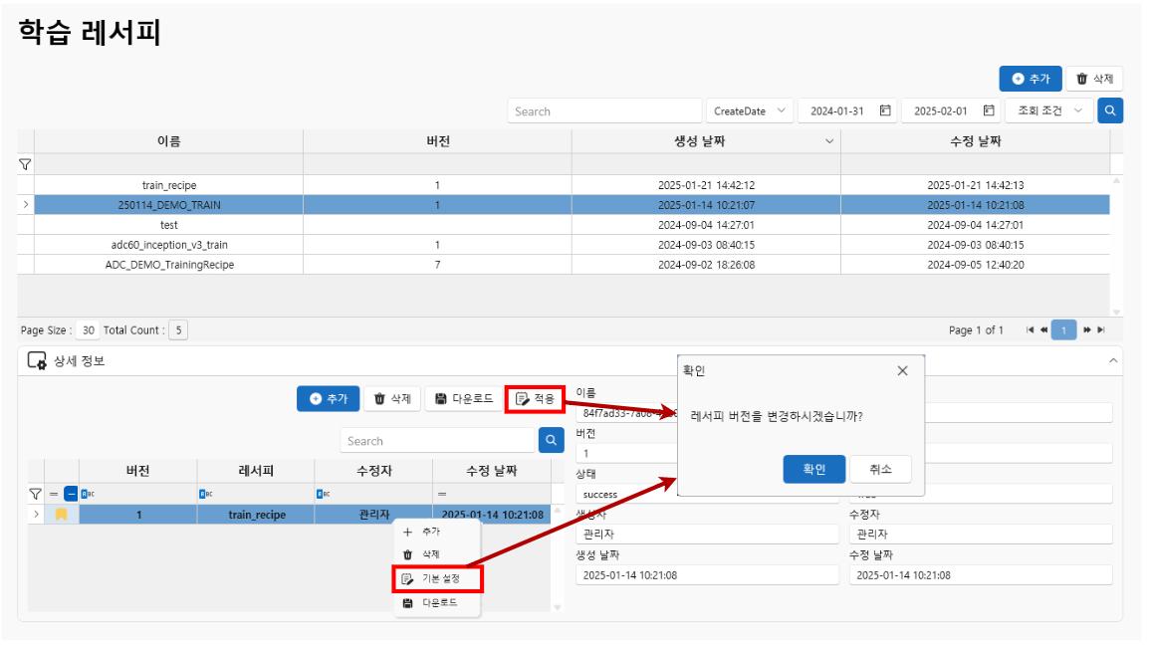Close the 확인 dialog with the X icon

point(902,370)
